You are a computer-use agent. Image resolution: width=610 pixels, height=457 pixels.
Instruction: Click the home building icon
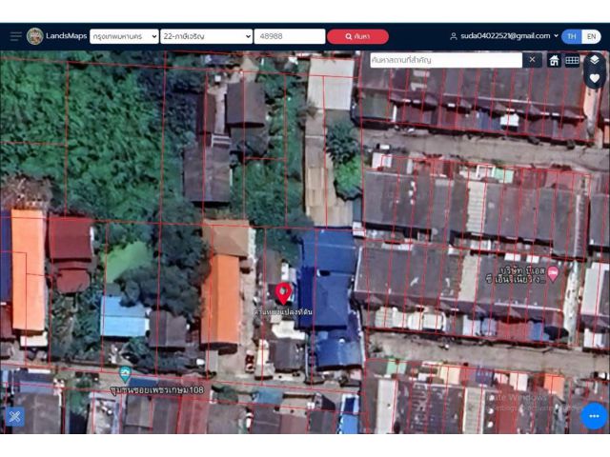point(554,60)
